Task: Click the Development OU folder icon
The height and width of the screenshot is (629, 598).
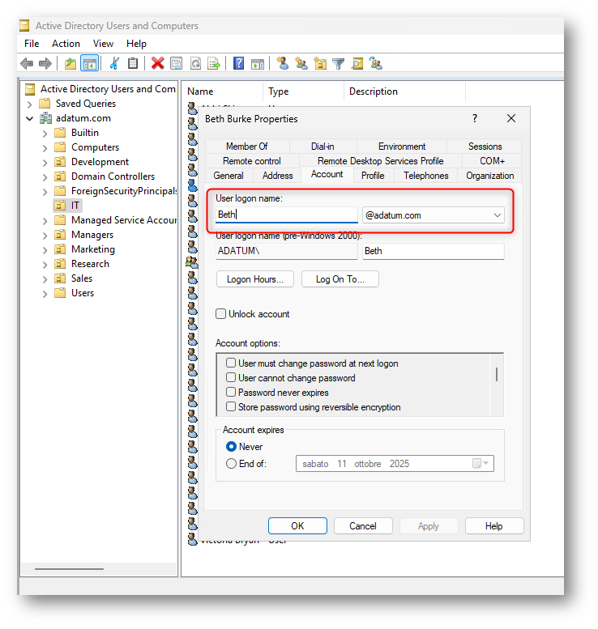Action: coord(60,162)
